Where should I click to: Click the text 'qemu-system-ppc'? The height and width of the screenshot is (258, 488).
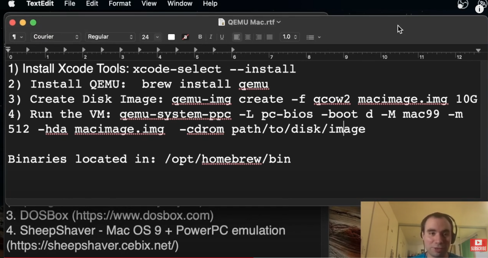[x=175, y=114]
